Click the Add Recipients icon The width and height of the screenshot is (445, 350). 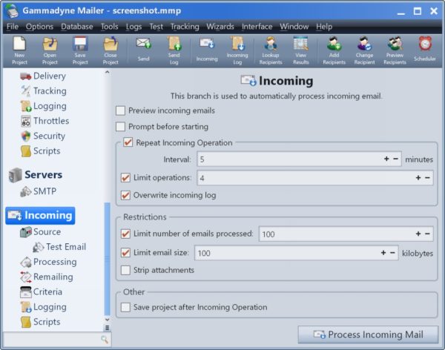click(333, 50)
